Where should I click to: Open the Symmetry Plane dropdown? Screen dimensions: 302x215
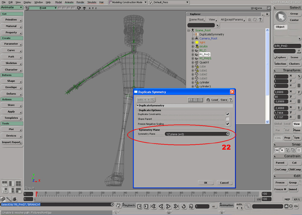[197, 134]
